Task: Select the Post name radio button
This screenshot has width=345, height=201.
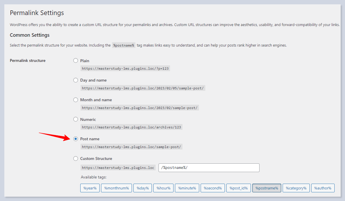Action: 76,139
